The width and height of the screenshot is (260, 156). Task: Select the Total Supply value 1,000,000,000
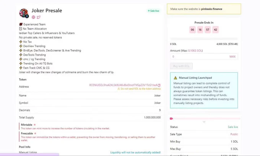(x=152, y=117)
